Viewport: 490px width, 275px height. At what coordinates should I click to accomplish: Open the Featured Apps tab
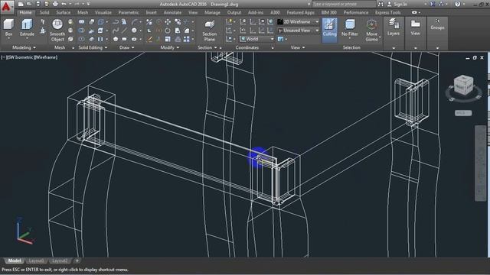[x=300, y=12]
